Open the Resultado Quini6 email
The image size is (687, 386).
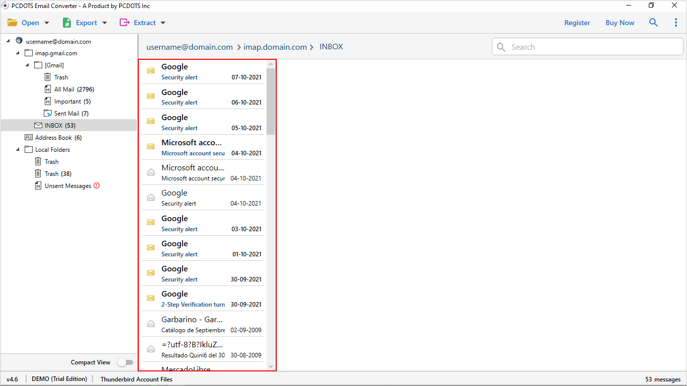203,349
